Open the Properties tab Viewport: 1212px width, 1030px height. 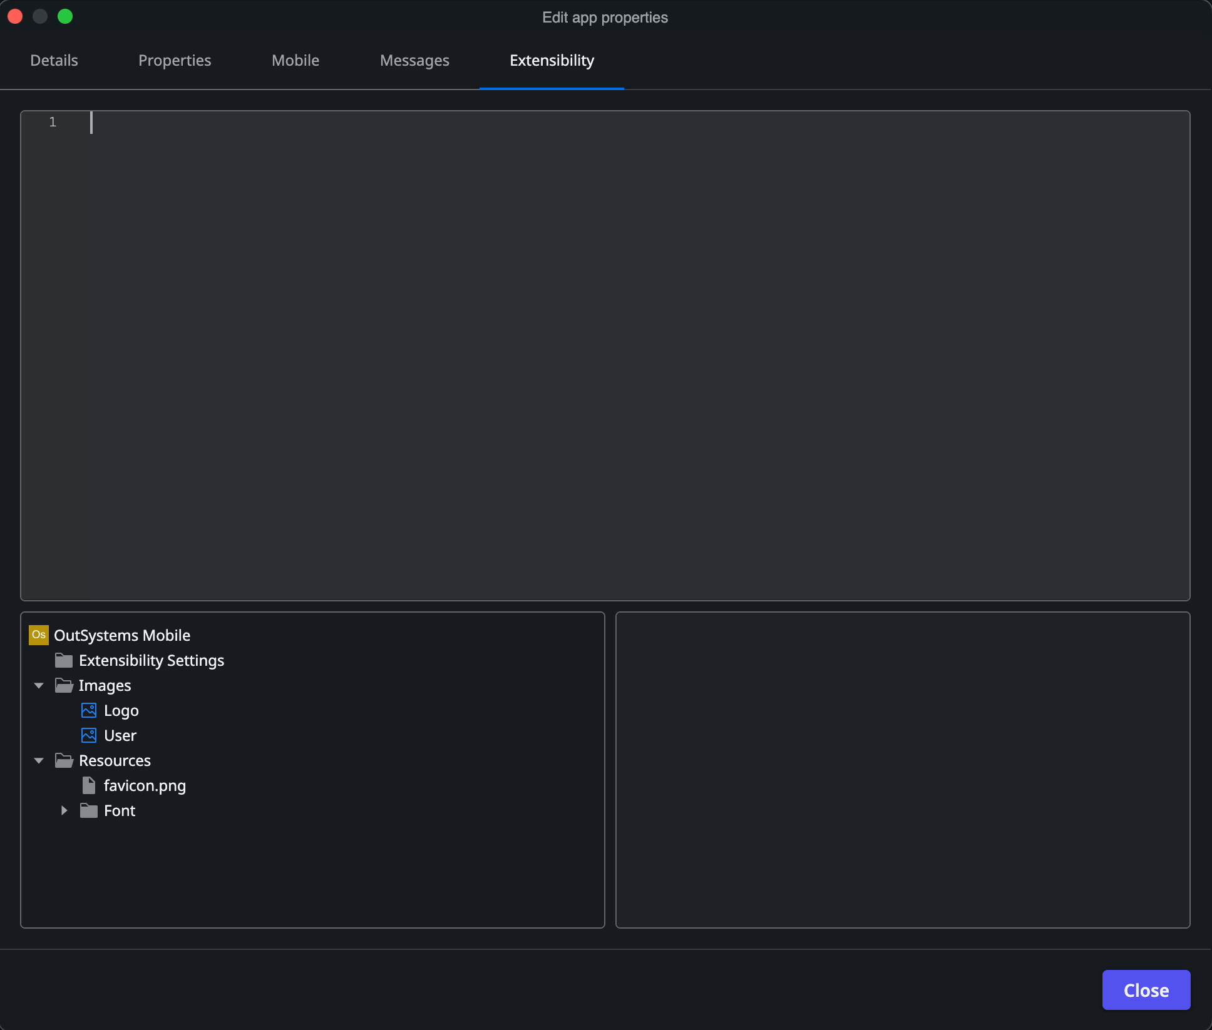tap(175, 60)
